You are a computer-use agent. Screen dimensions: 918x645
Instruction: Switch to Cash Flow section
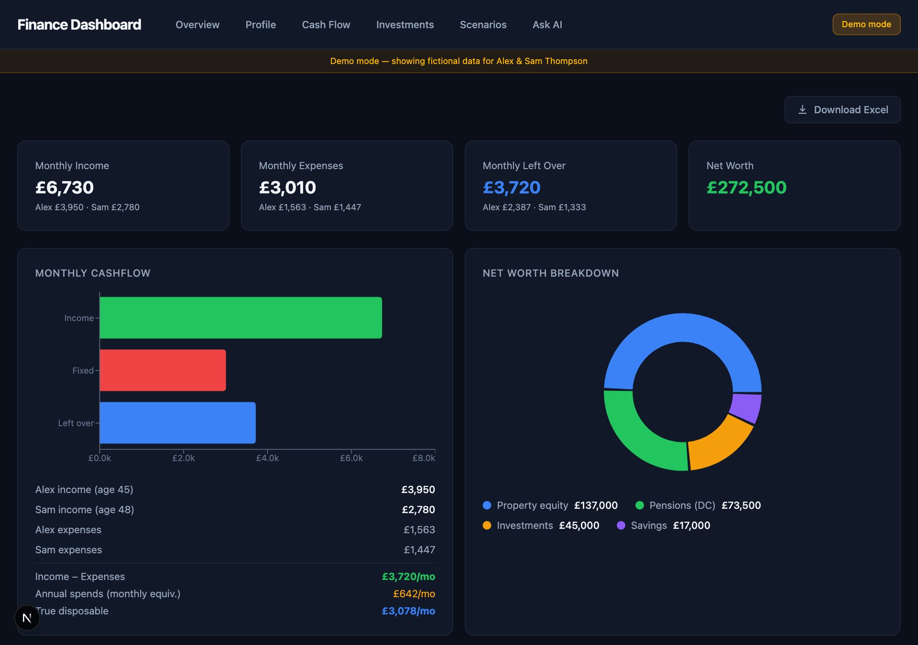point(326,24)
